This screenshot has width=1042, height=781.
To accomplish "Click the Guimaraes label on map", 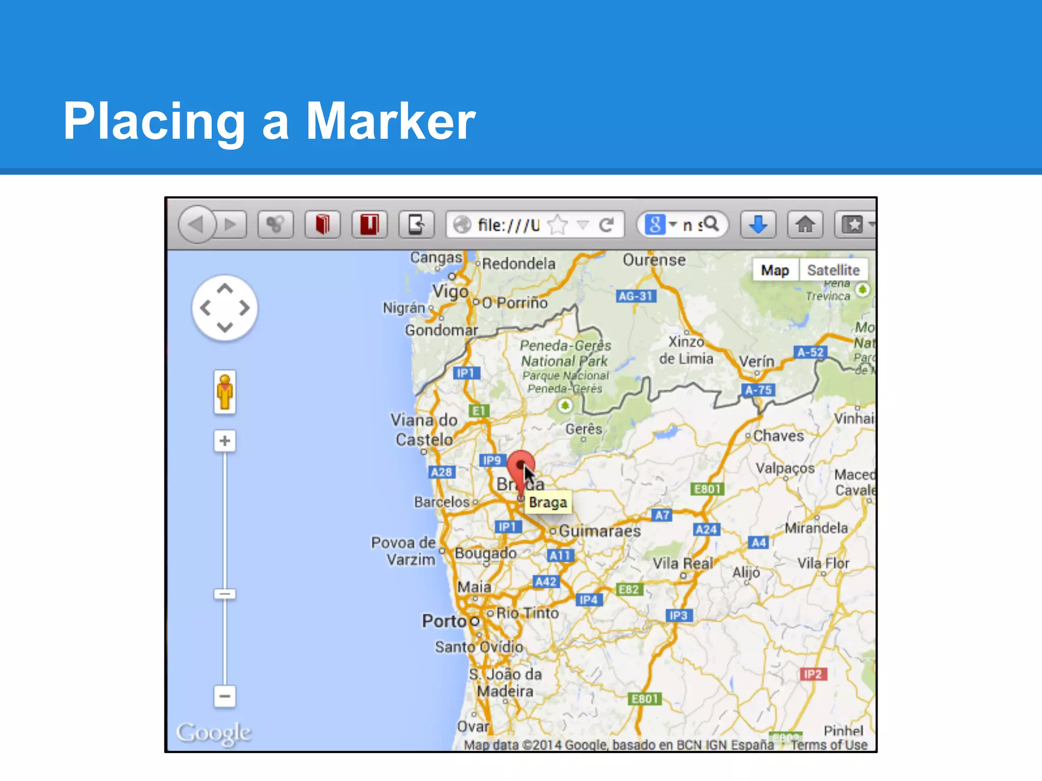I will point(600,531).
